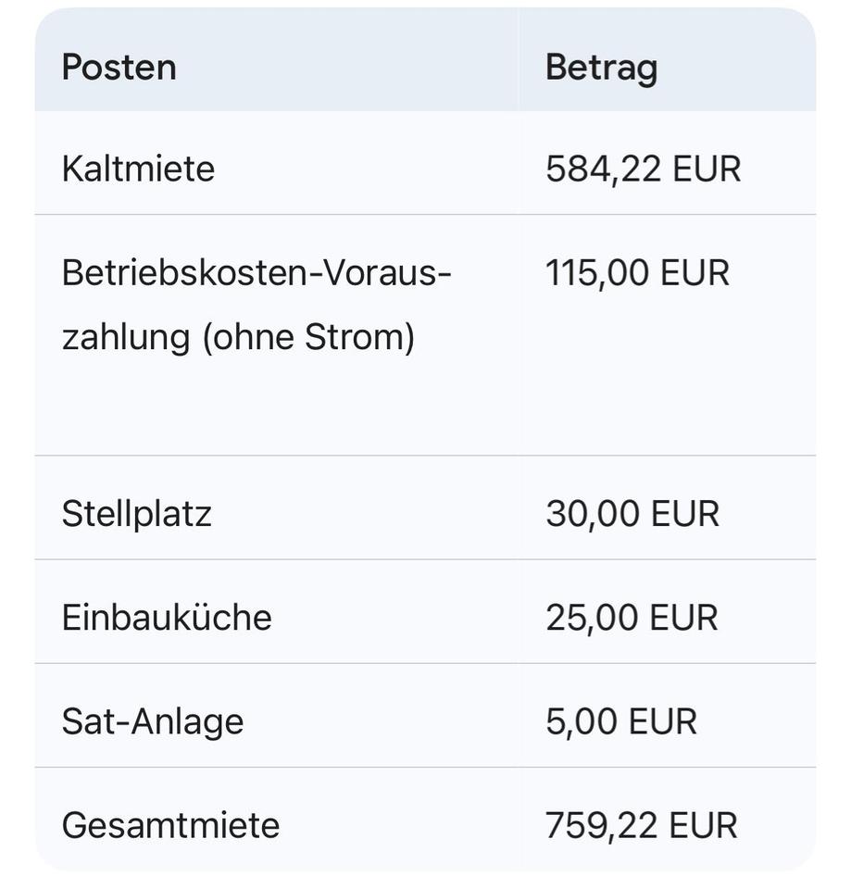
Task: Select the Kaltmiete row label
Action: point(138,169)
